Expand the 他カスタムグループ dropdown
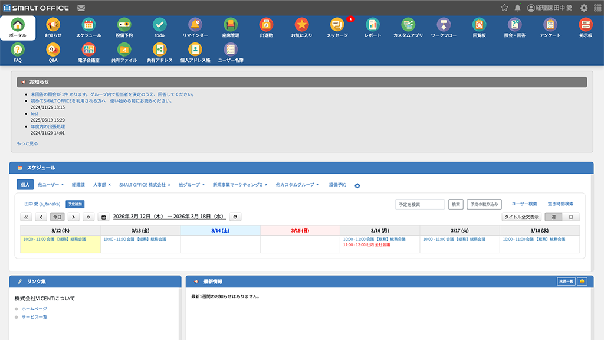Viewport: 604px width, 340px height. (x=297, y=185)
